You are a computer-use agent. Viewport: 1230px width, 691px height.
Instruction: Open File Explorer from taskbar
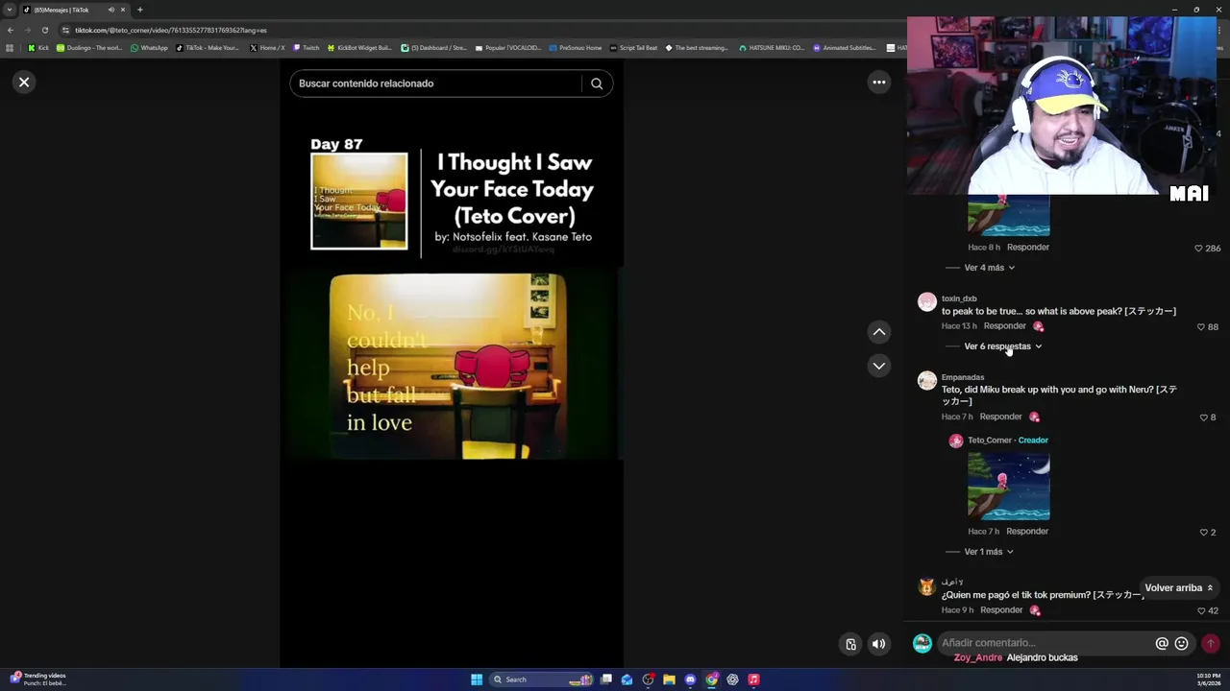coord(669,679)
